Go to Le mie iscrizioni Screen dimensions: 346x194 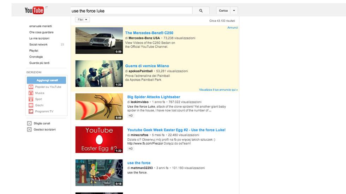pyautogui.click(x=39, y=38)
